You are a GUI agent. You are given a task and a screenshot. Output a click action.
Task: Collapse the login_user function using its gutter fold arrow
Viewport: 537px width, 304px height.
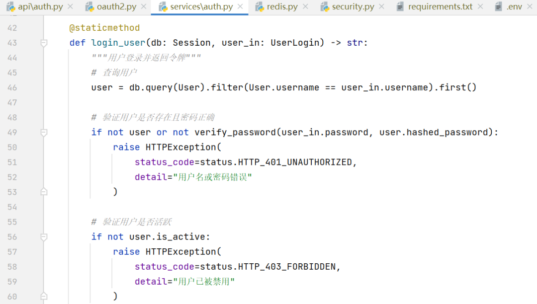[x=44, y=42]
